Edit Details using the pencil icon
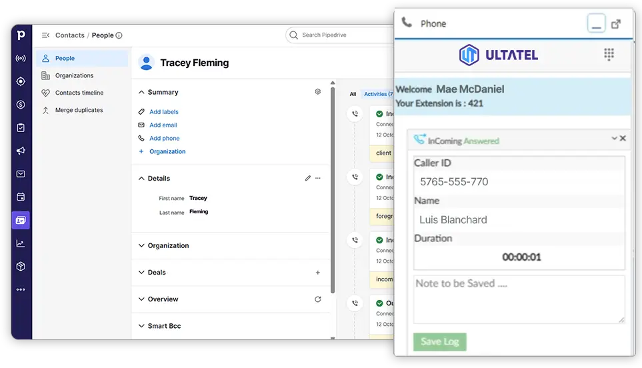This screenshot has width=642, height=368. [307, 179]
